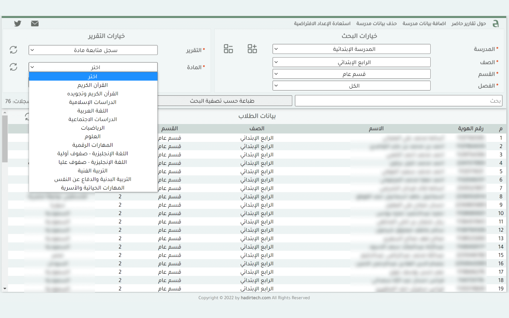Select المهارات الحياتية والأسرية option
This screenshot has width=509, height=318.
coord(93,188)
